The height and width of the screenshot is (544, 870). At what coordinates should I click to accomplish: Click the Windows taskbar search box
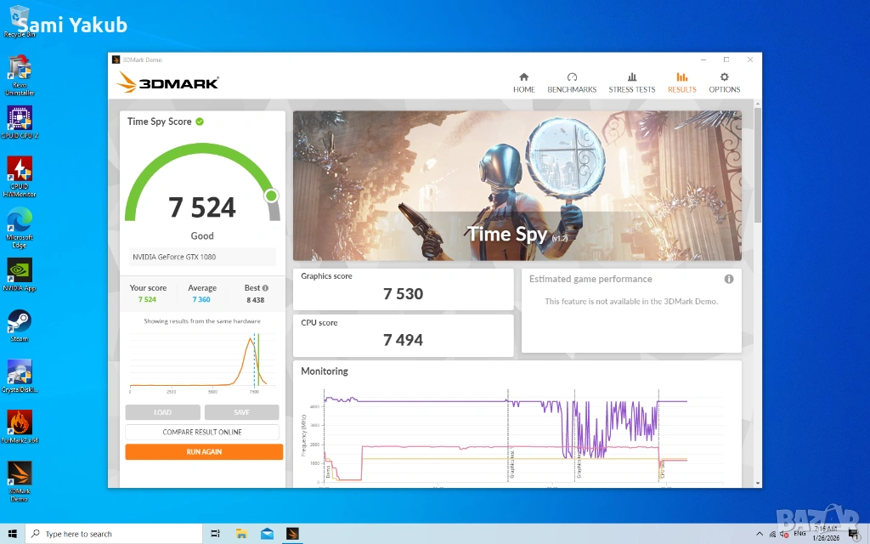tap(115, 534)
